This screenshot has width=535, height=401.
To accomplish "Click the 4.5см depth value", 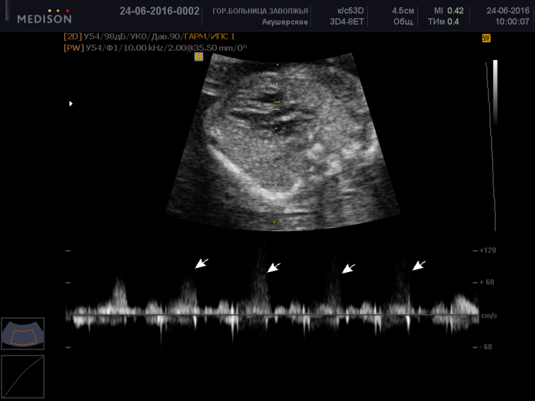I will [403, 11].
